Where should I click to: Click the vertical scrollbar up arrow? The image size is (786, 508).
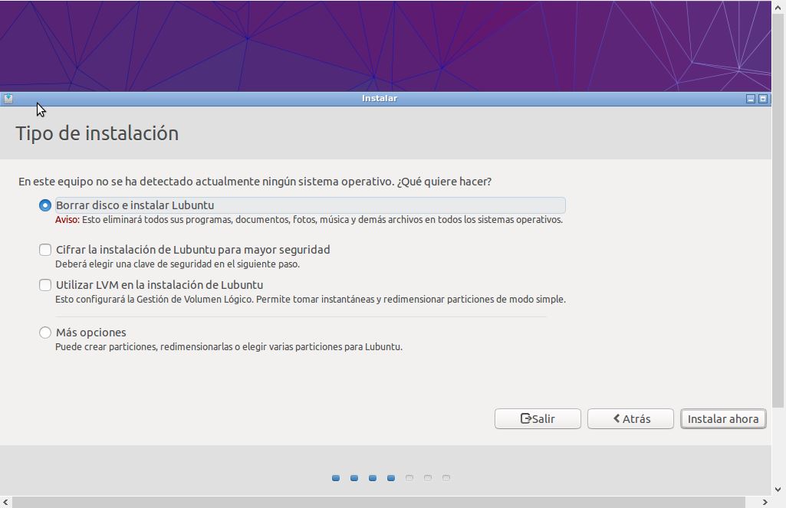click(x=778, y=6)
